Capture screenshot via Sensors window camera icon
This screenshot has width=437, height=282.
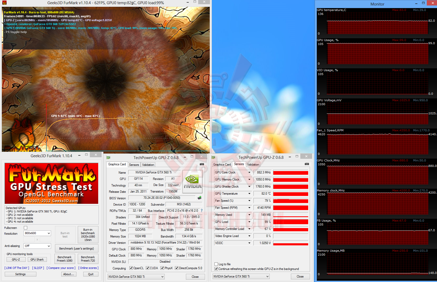(x=307, y=164)
